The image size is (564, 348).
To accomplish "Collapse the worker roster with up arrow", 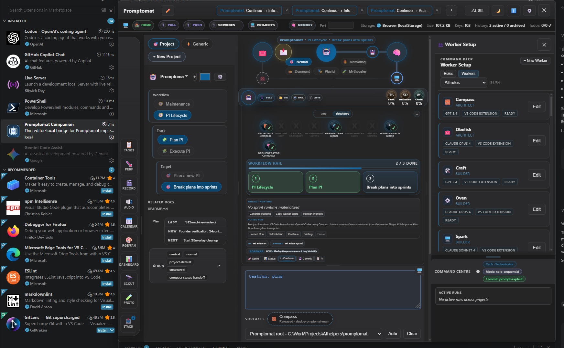I will click(417, 114).
